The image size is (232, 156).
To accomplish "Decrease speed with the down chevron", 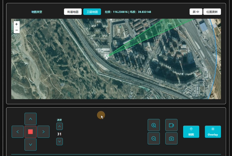I will (x=59, y=142).
